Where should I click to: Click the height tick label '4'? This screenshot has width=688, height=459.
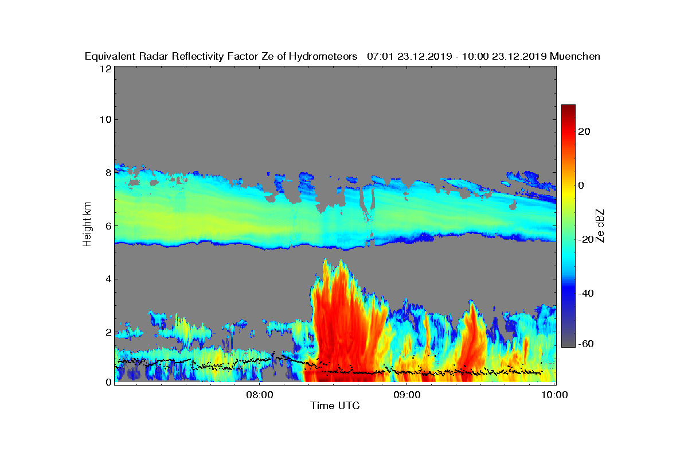[108, 279]
